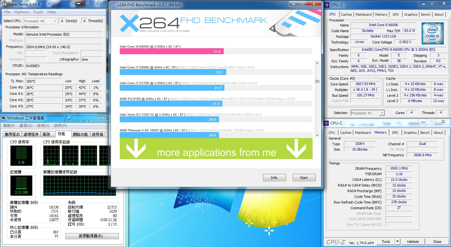Viewport: 451px width, 247px height.
Task: Switch to 使用者 tab in Task Manager
Action: coord(97,134)
